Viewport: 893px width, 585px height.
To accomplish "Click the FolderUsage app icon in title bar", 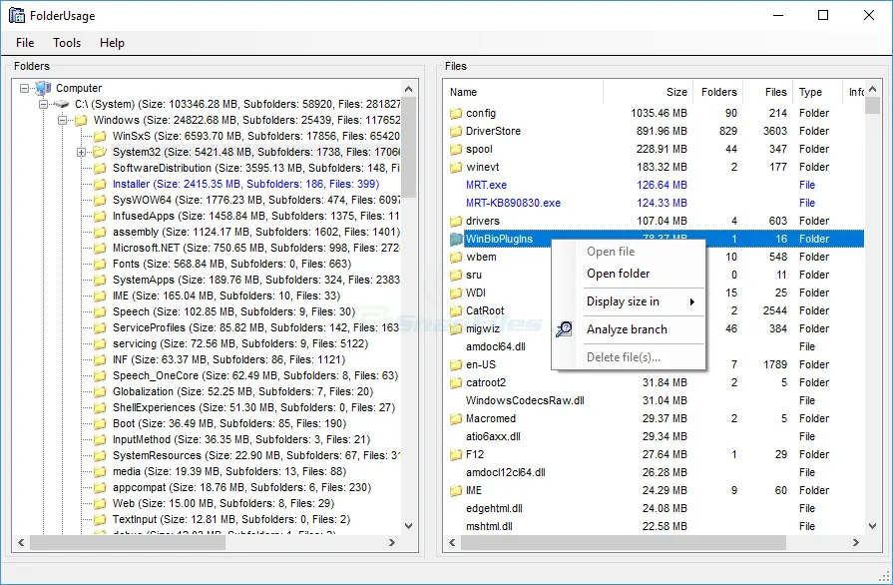I will point(17,15).
